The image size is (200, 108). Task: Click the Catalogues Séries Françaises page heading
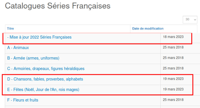click(58, 6)
